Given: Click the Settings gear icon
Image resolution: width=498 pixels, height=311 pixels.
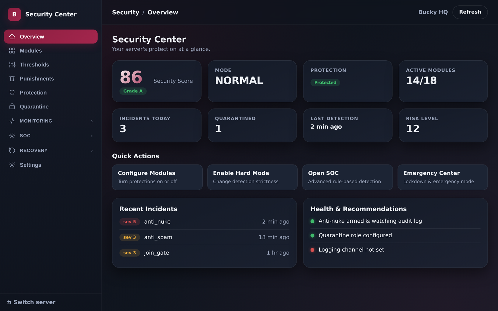Looking at the screenshot, I should click(12, 165).
